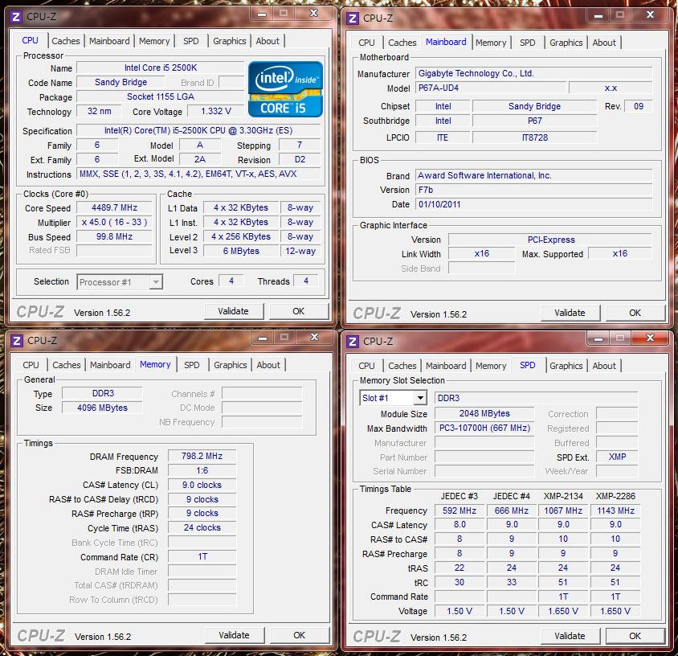
Task: Click the CPU-Z logo icon in the Memory window title bar
Action: pyautogui.click(x=17, y=341)
